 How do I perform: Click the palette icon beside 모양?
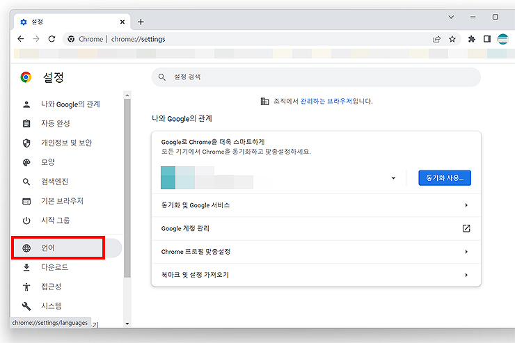[x=26, y=162]
